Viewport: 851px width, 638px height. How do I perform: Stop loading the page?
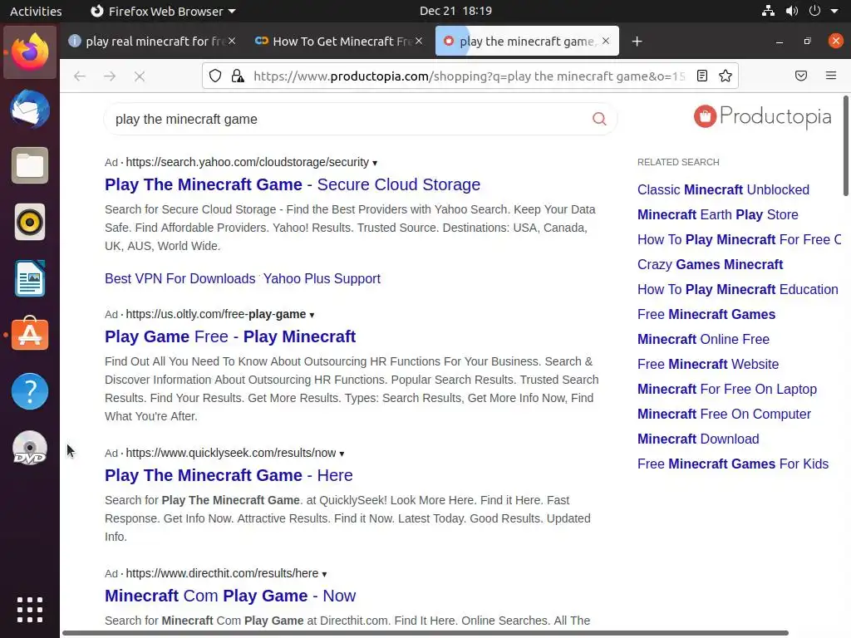coord(140,76)
